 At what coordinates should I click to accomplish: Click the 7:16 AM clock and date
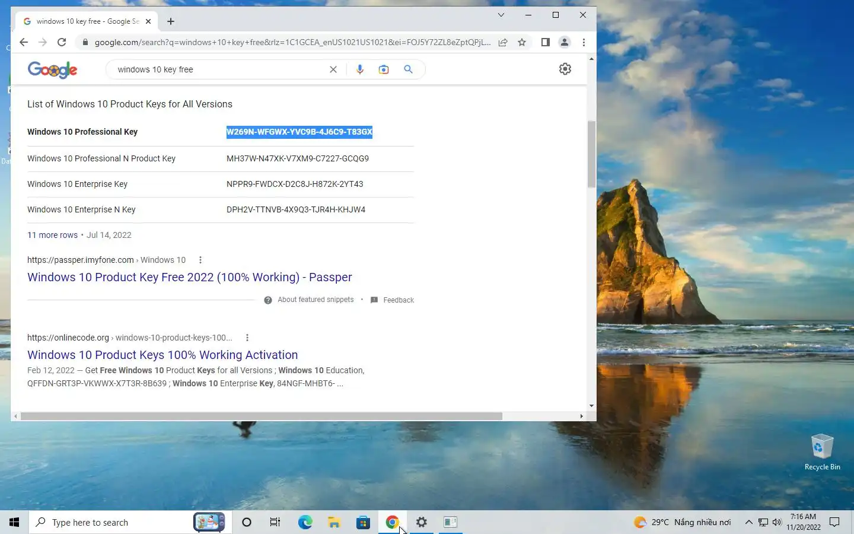[x=804, y=522]
